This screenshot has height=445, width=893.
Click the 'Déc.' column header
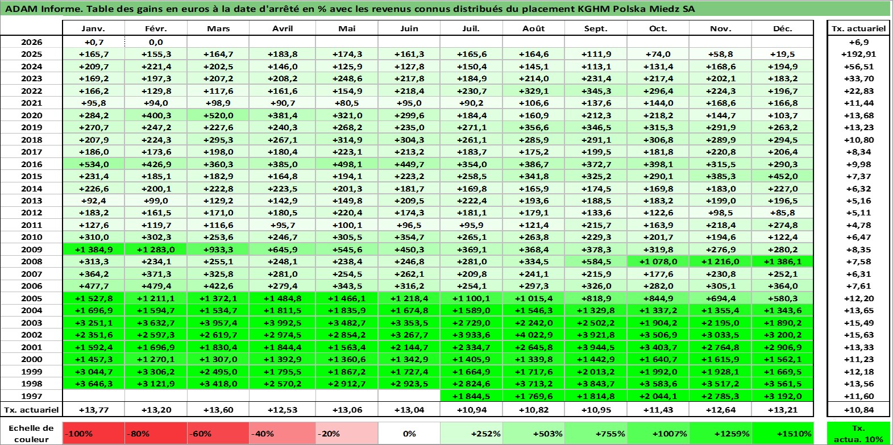(783, 28)
